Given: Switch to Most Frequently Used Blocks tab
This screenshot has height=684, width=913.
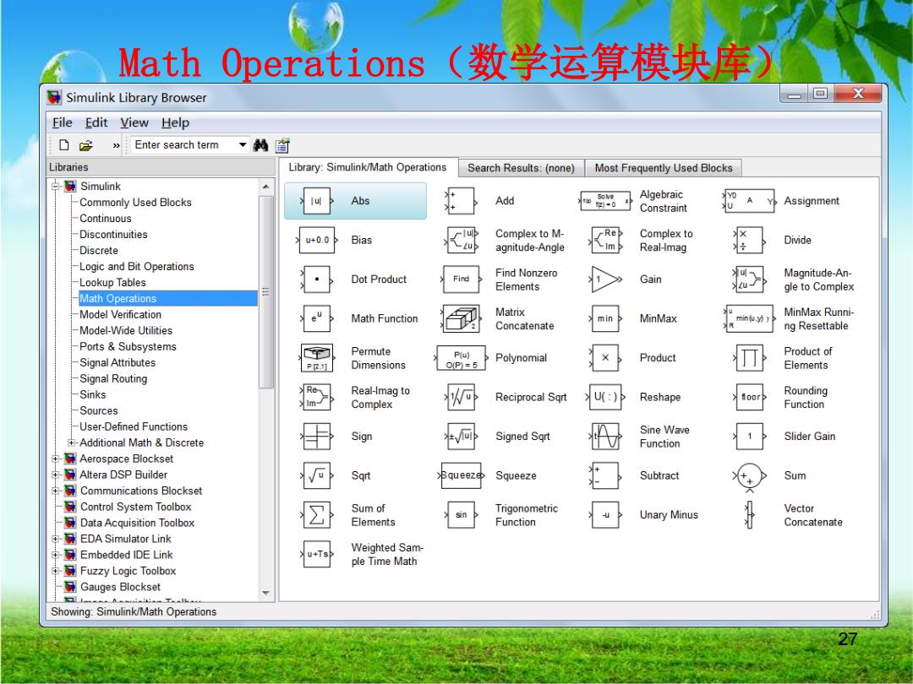Looking at the screenshot, I should coord(664,168).
